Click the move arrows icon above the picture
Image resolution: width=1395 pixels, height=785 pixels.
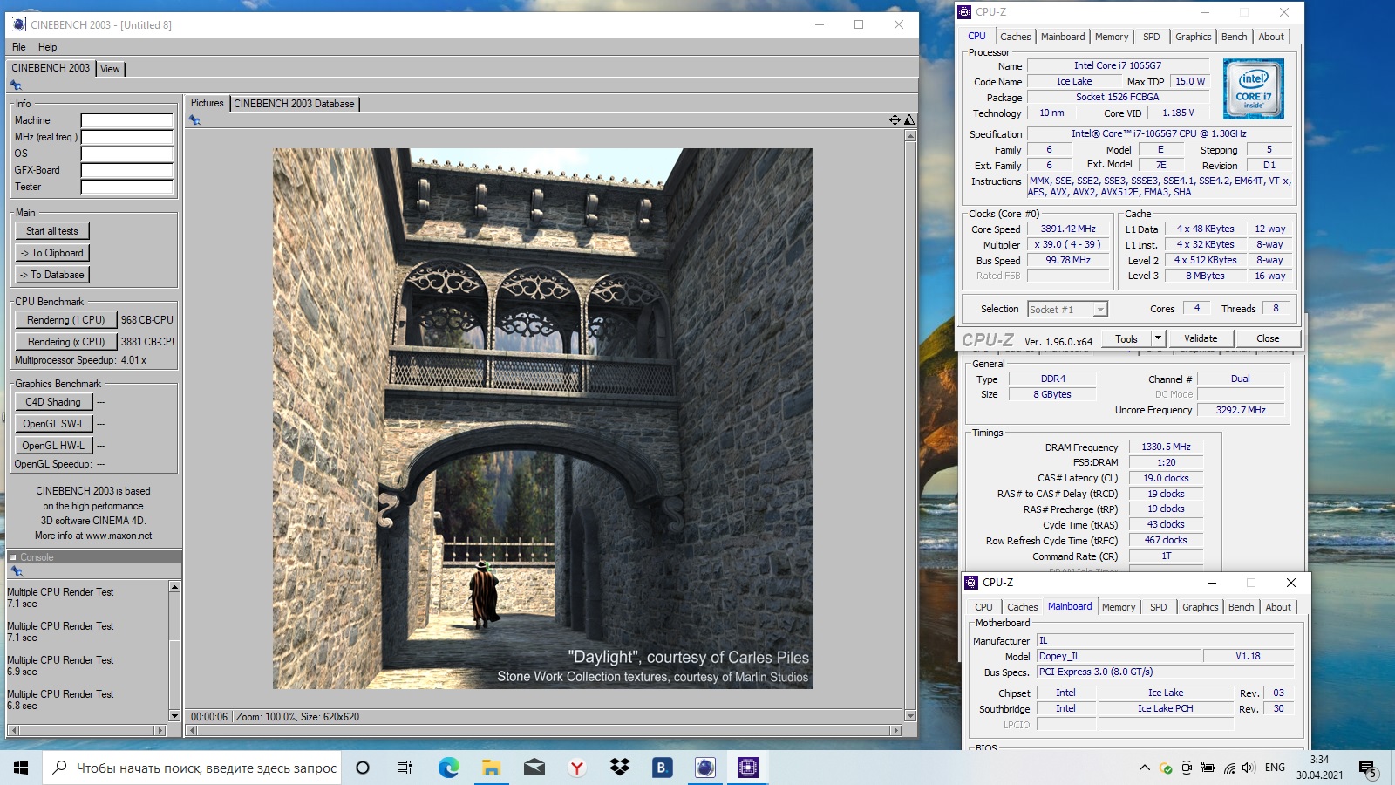pyautogui.click(x=895, y=120)
